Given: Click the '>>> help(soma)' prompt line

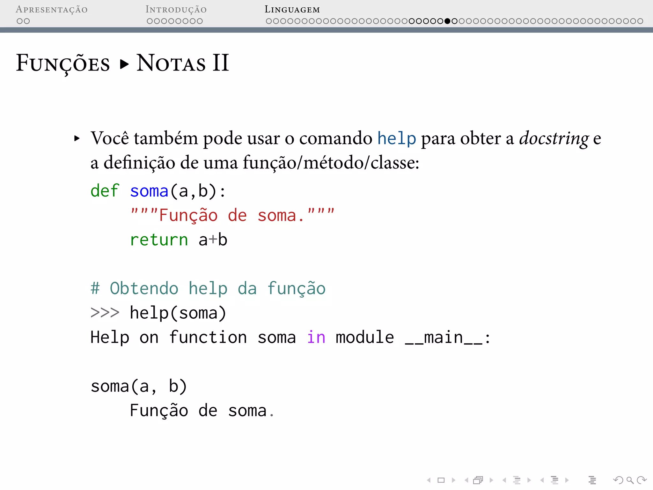Looking at the screenshot, I should (x=158, y=313).
